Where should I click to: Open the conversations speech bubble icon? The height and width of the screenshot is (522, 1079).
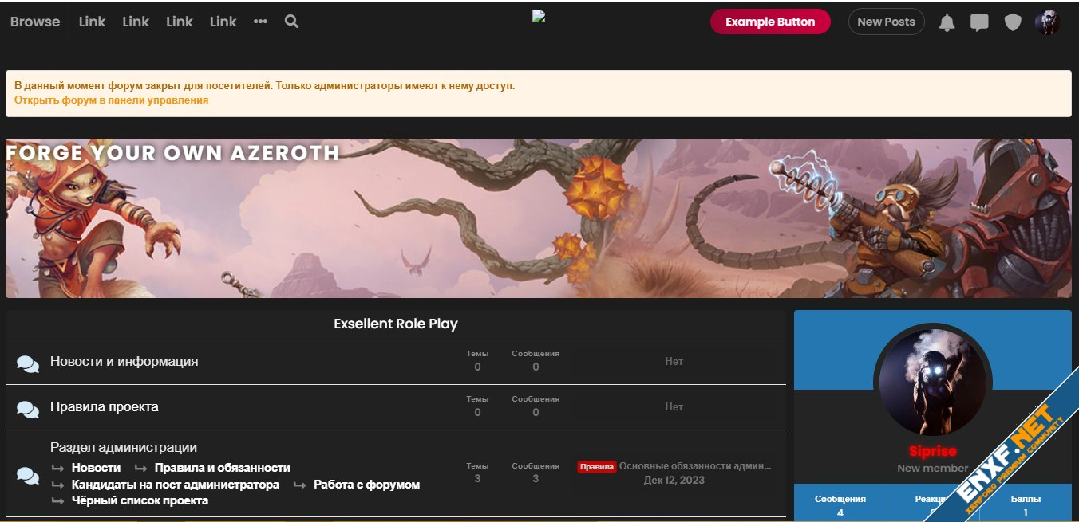tap(979, 22)
